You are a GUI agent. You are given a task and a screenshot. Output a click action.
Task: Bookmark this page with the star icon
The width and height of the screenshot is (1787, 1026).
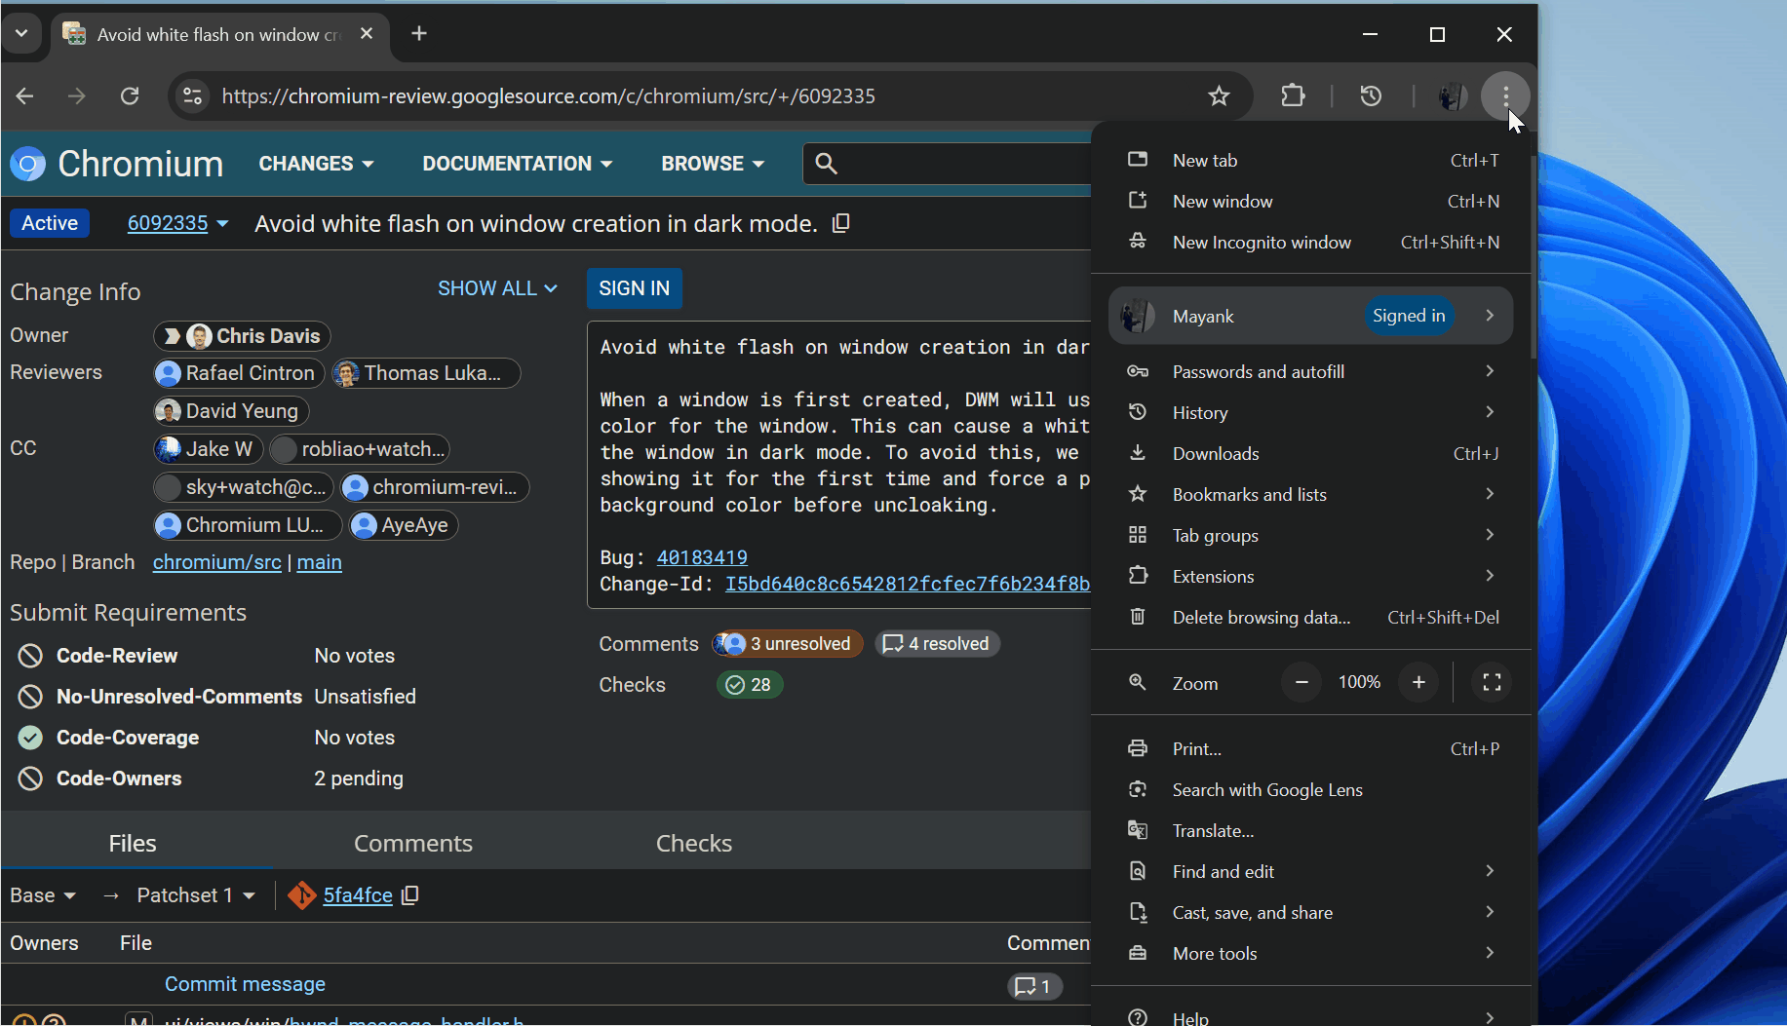pos(1219,95)
